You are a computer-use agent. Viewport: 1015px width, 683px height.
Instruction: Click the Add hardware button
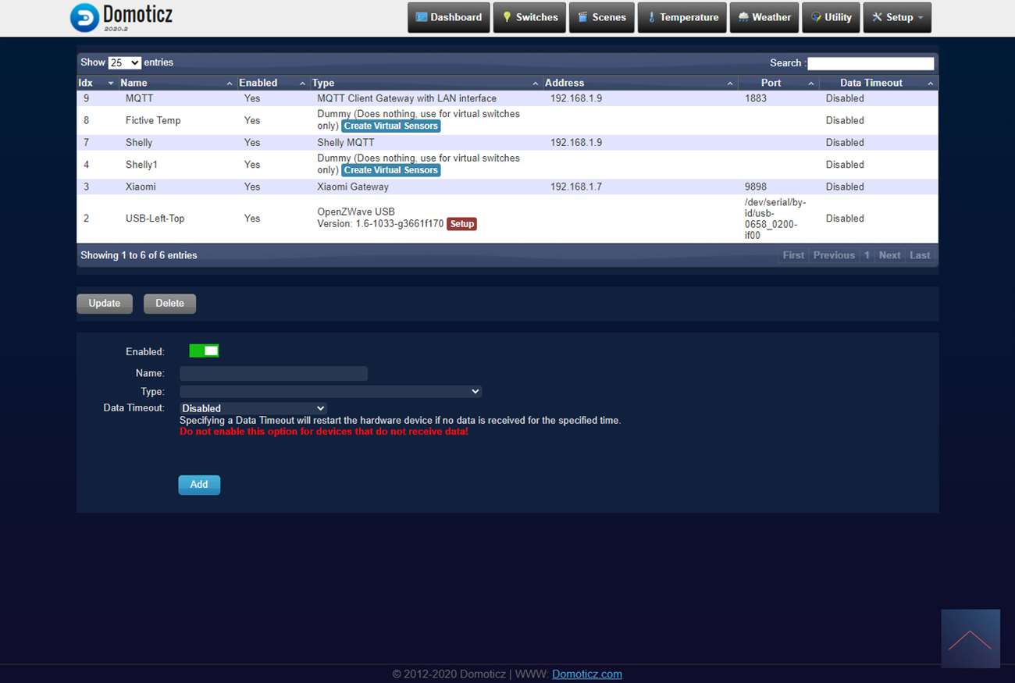199,485
